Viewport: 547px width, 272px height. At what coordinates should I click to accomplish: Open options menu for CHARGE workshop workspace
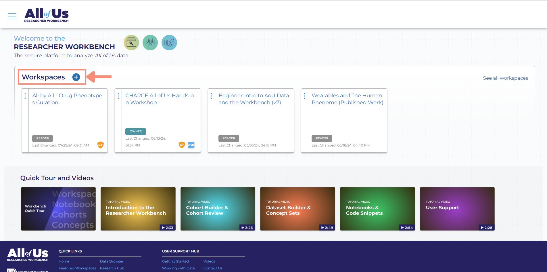[118, 96]
